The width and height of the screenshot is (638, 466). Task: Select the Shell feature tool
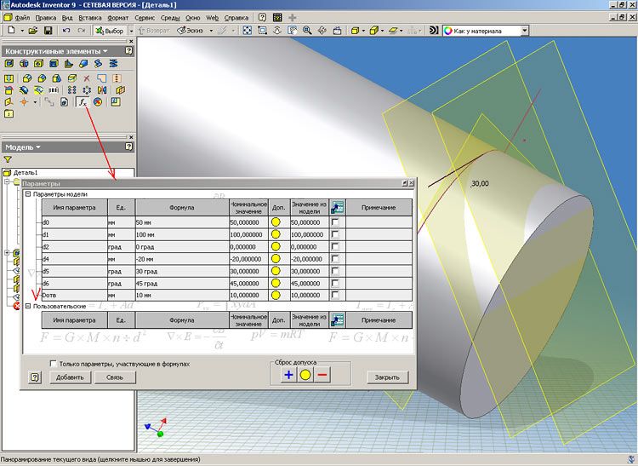click(54, 64)
